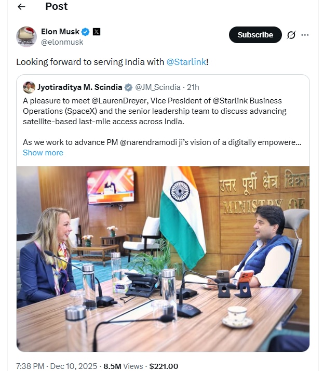Image resolution: width=324 pixels, height=371 pixels.
Task: Open Elon Musk's profile avatar
Action: click(26, 37)
